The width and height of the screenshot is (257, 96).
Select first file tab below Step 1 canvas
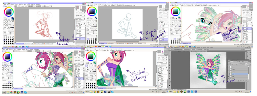(x=19, y=44)
